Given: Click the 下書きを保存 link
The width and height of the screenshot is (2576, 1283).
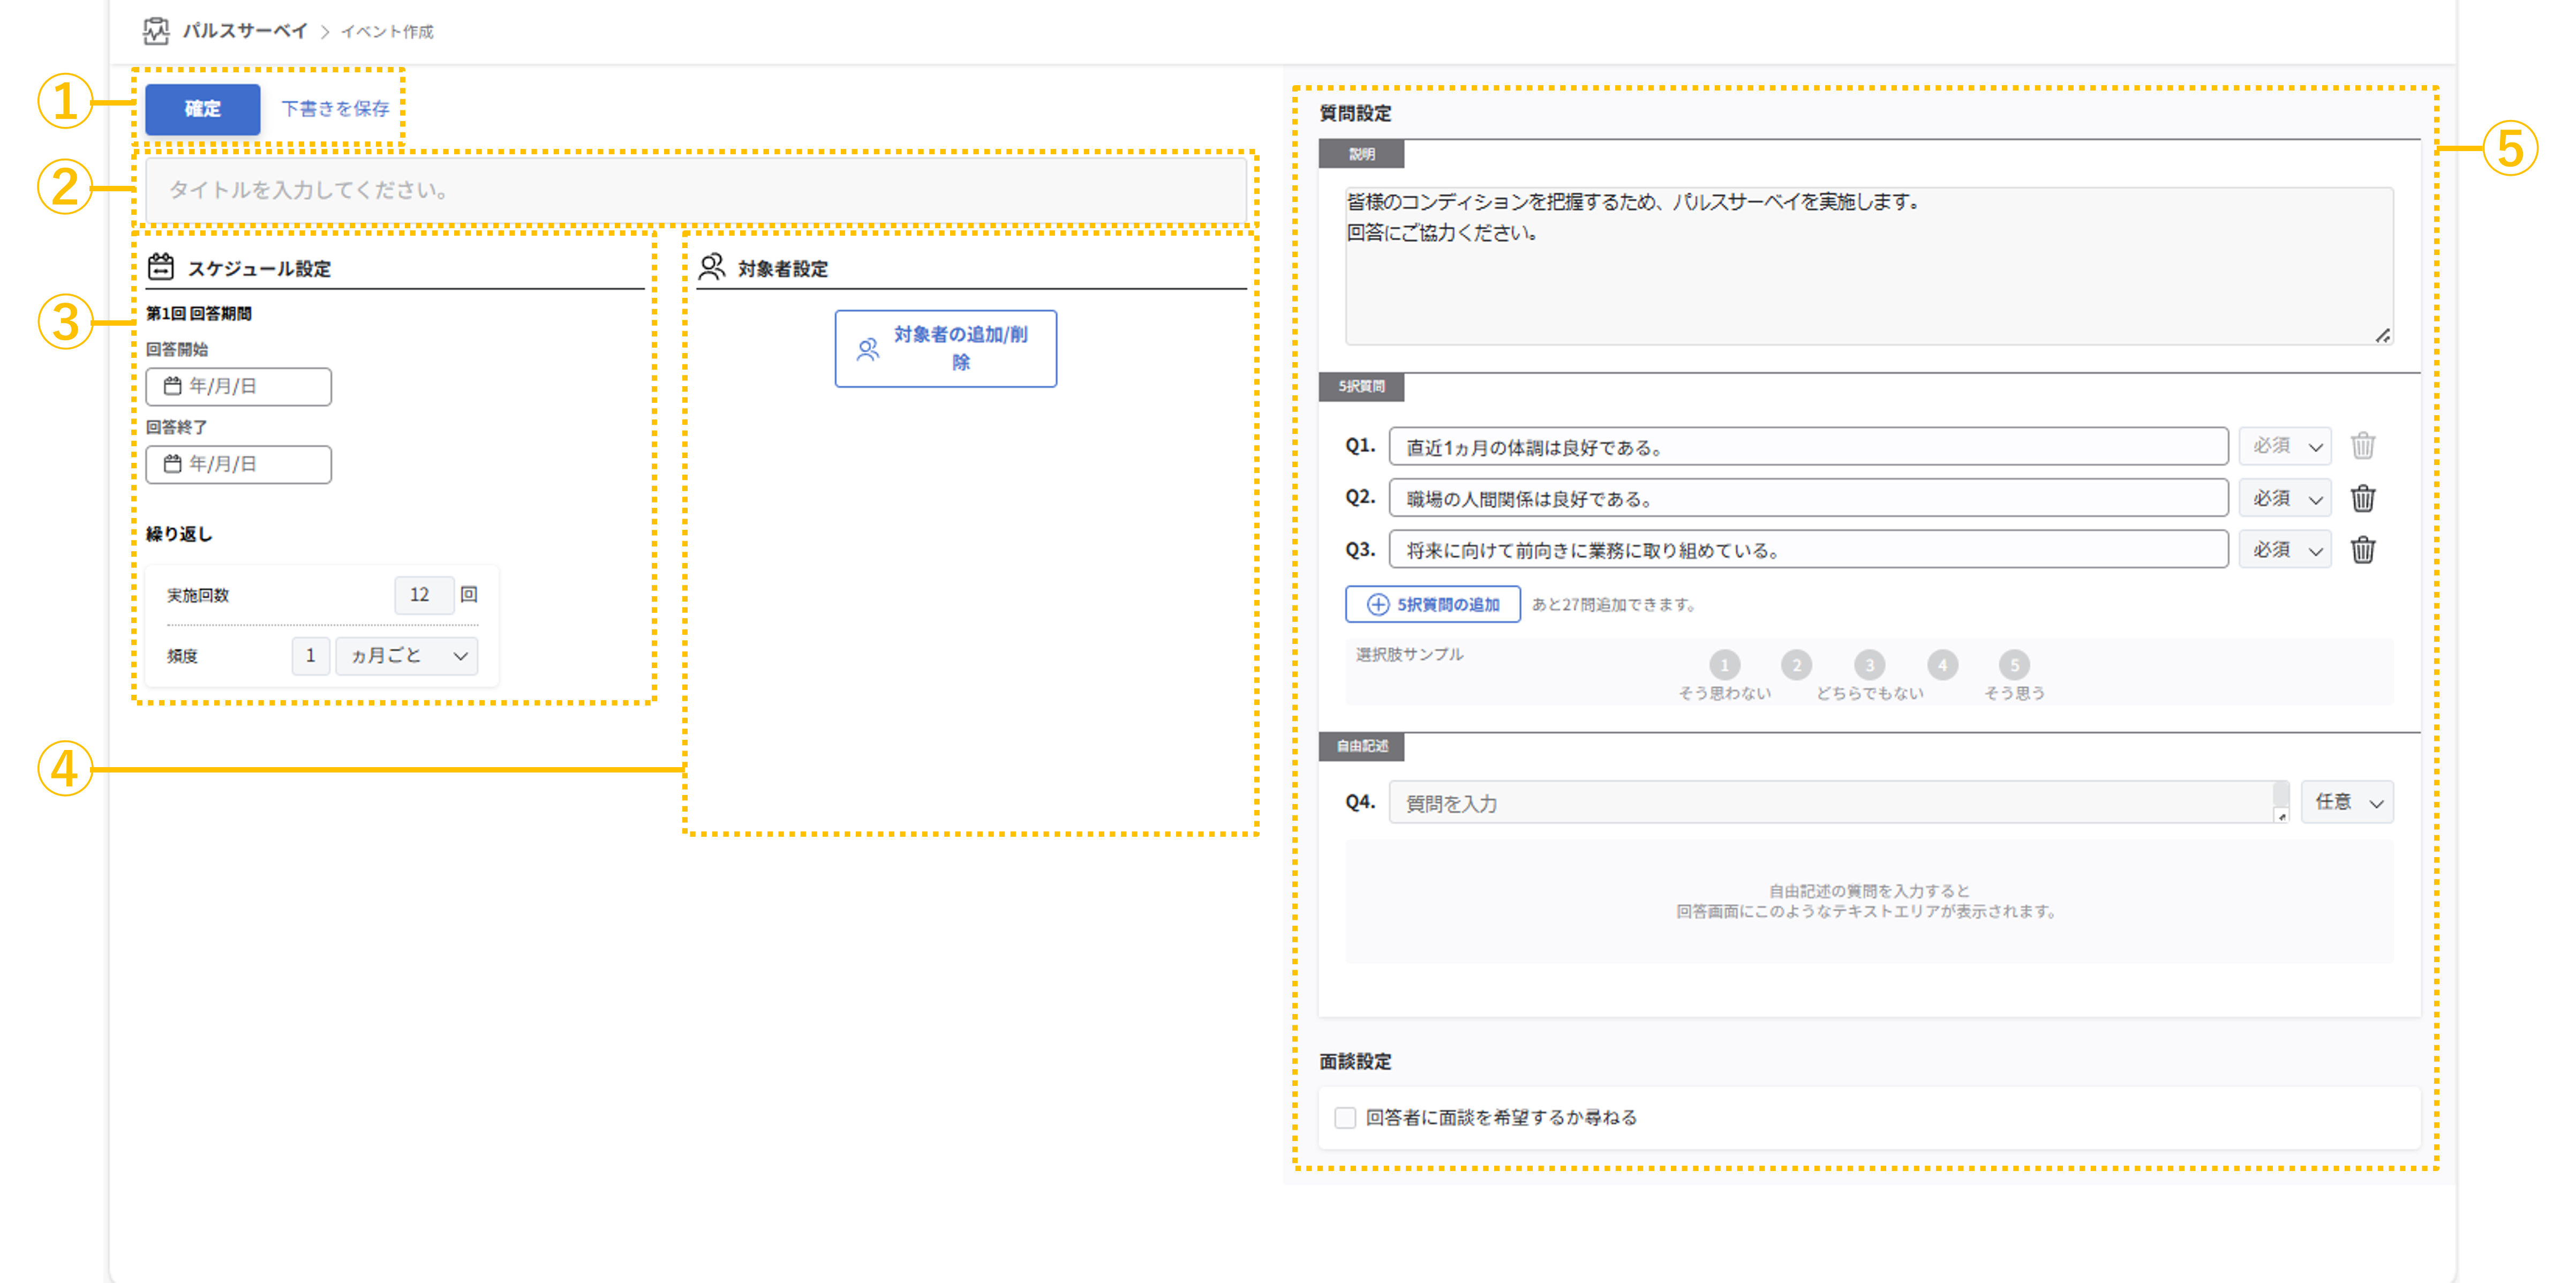Looking at the screenshot, I should (x=335, y=109).
